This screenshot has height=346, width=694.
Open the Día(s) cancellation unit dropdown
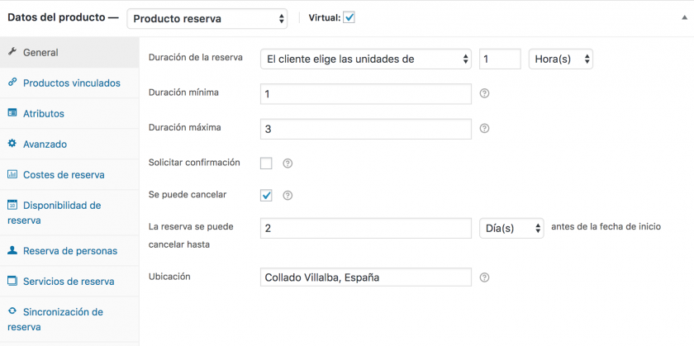[x=511, y=228]
